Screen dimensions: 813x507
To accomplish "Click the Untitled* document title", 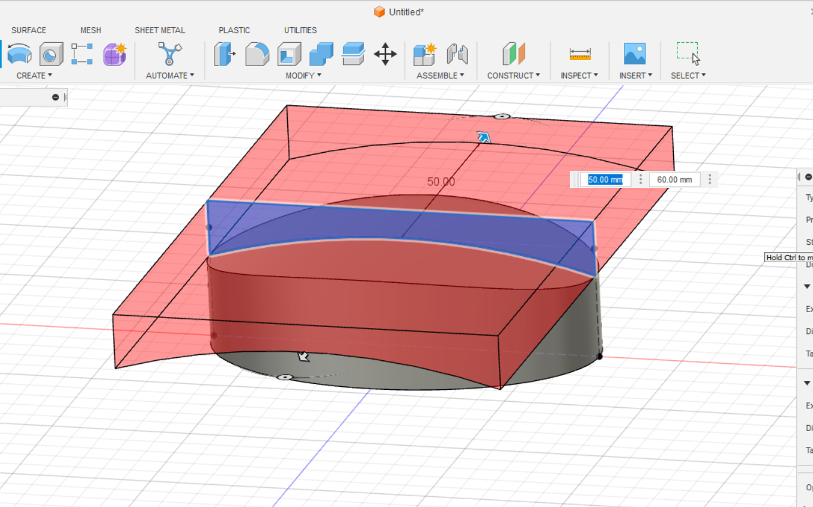I will point(406,12).
